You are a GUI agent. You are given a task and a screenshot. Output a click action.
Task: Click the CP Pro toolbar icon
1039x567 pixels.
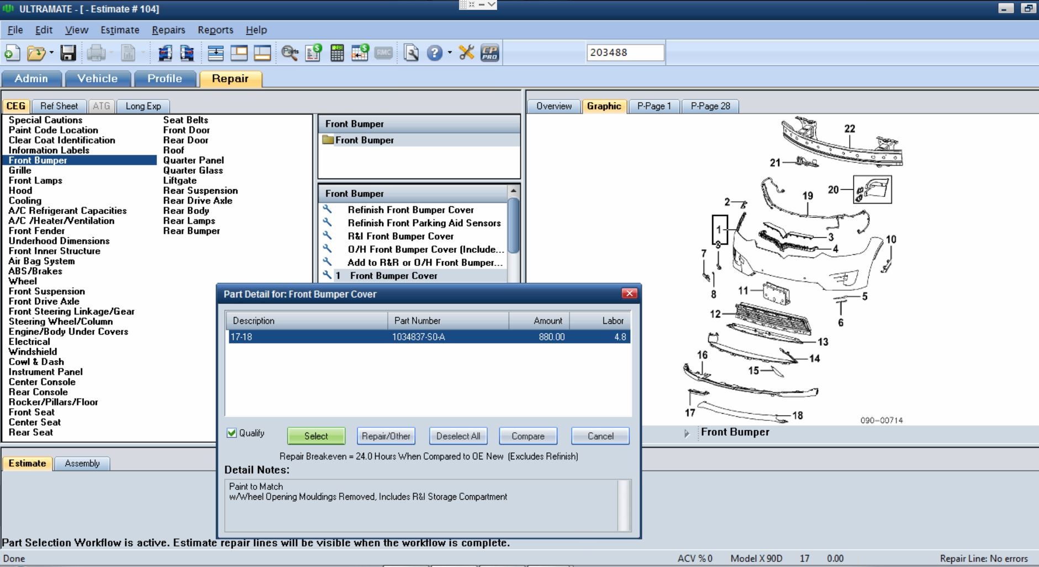pyautogui.click(x=489, y=53)
